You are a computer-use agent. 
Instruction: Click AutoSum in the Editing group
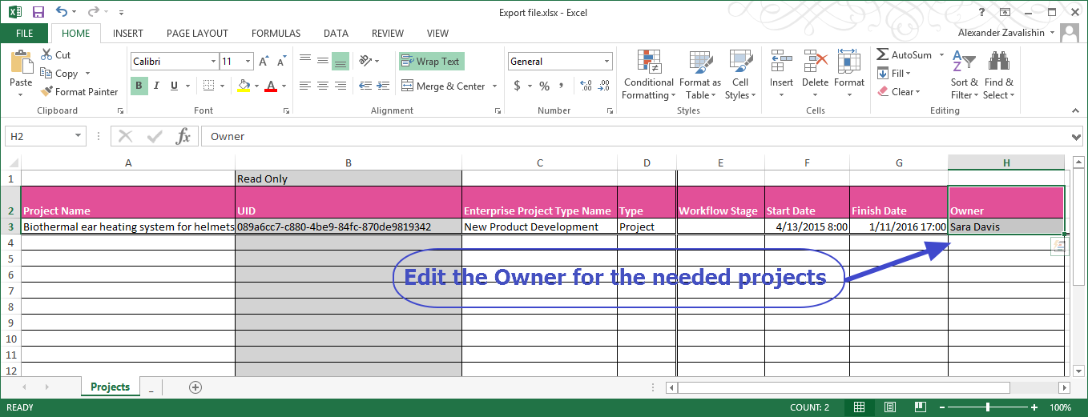[905, 55]
